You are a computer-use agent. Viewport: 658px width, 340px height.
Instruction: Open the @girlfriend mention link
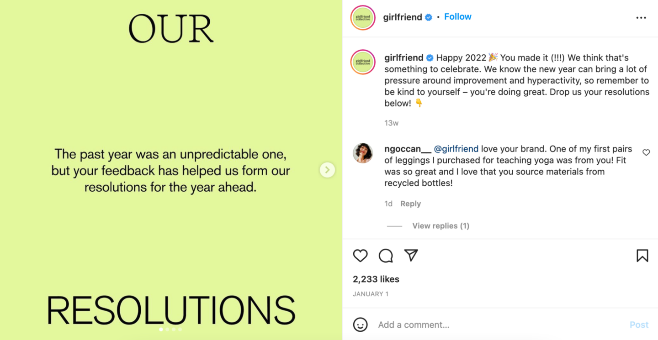click(456, 149)
